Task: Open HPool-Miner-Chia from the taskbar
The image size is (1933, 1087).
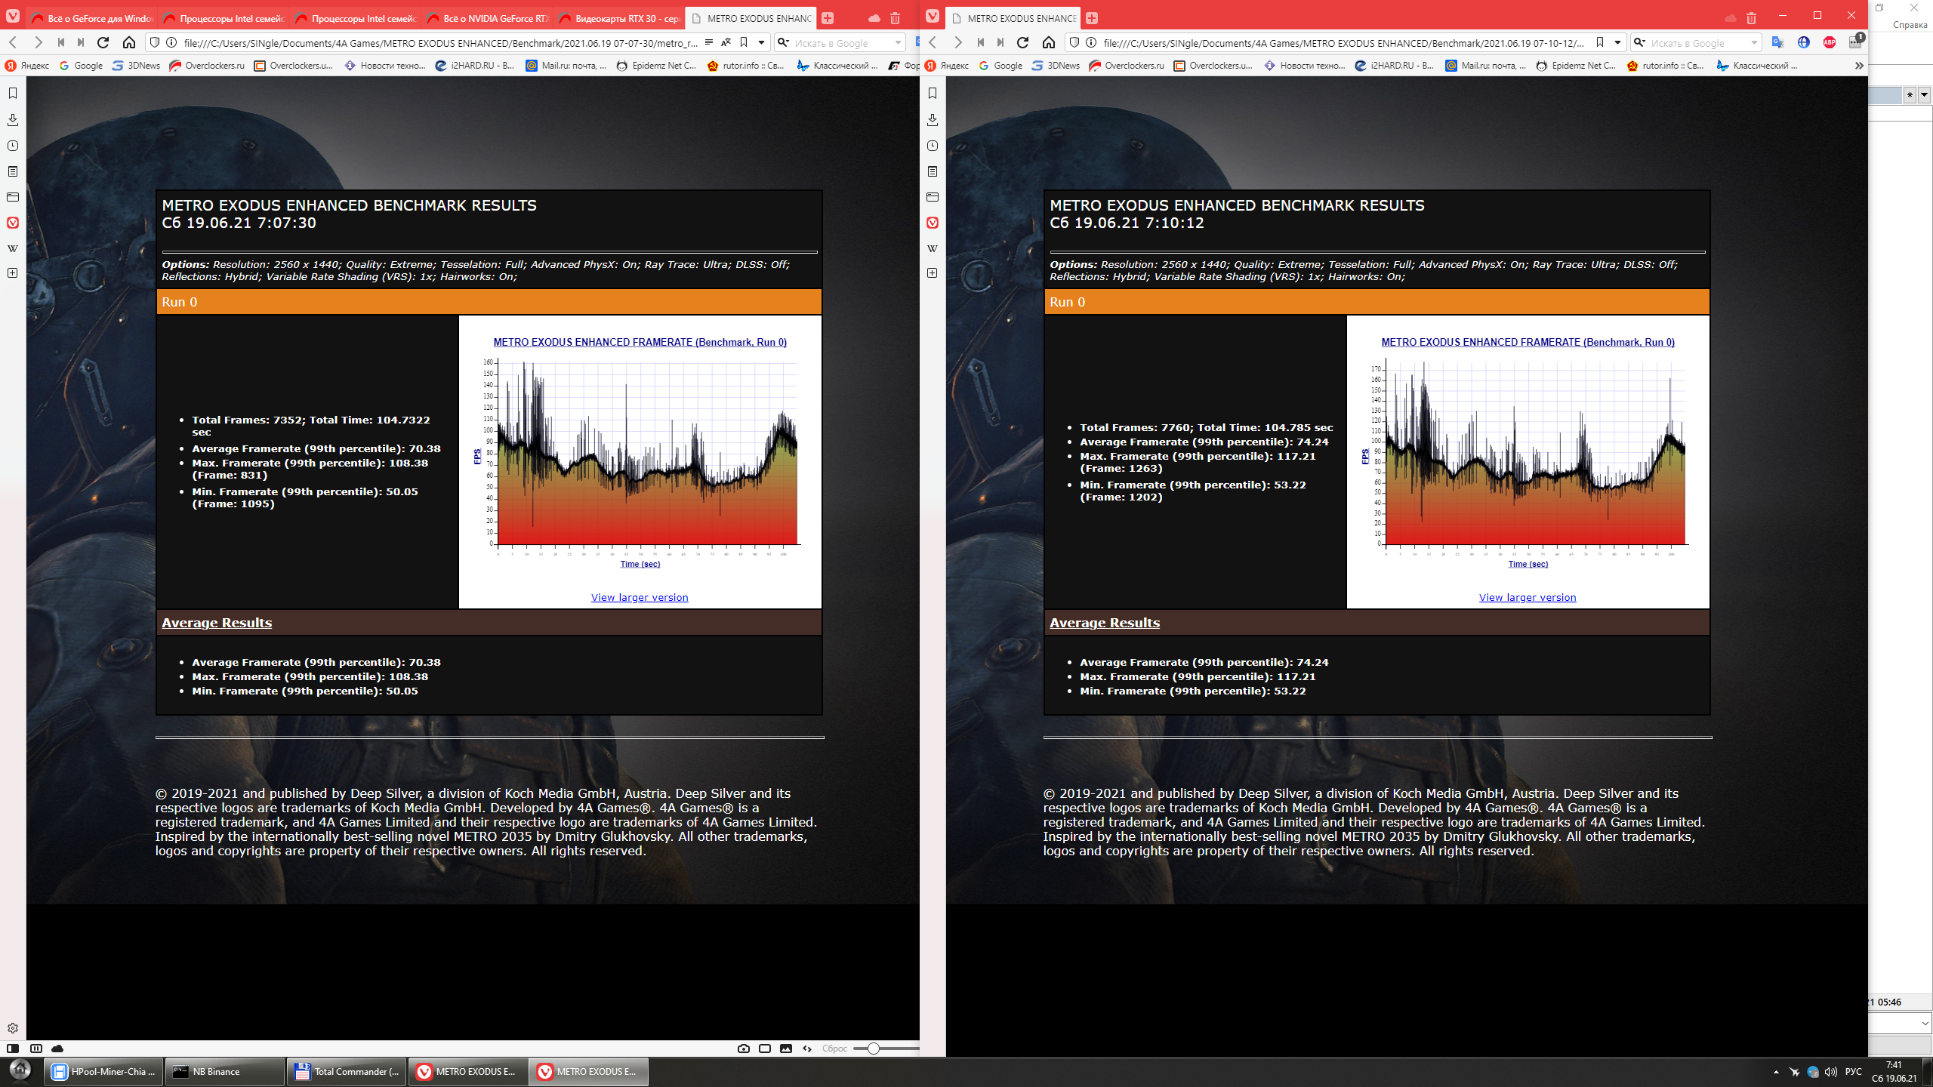Action: [x=104, y=1071]
